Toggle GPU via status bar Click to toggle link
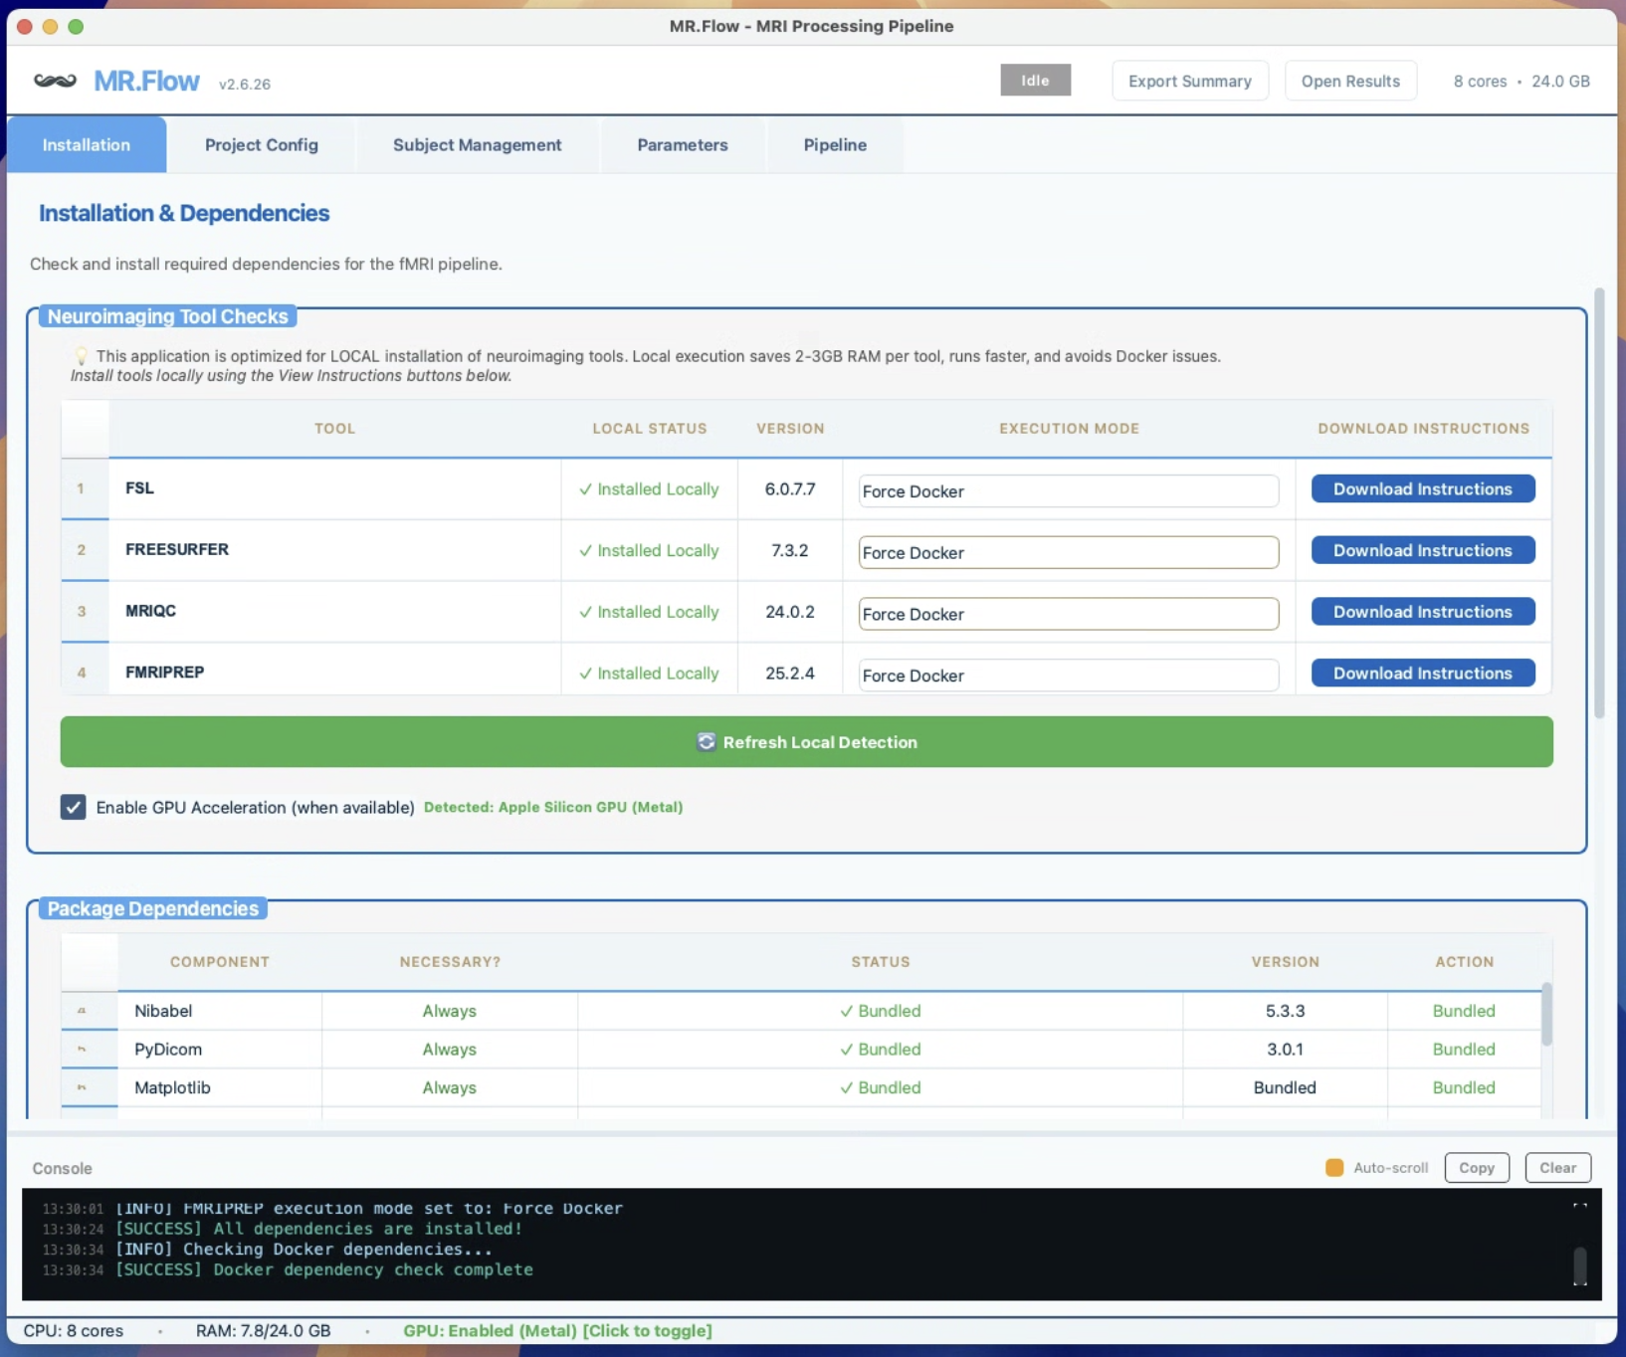Image resolution: width=1626 pixels, height=1357 pixels. 646,1330
